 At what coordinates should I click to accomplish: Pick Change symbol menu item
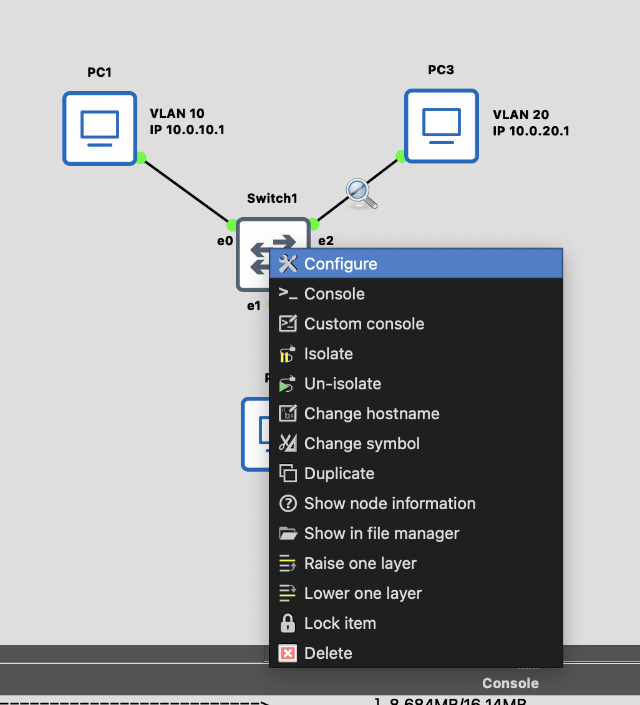pyautogui.click(x=362, y=444)
